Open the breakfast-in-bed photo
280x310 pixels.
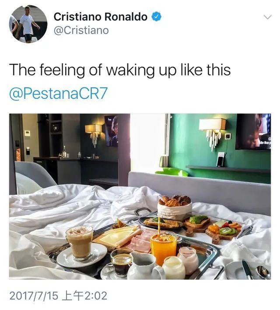140,196
